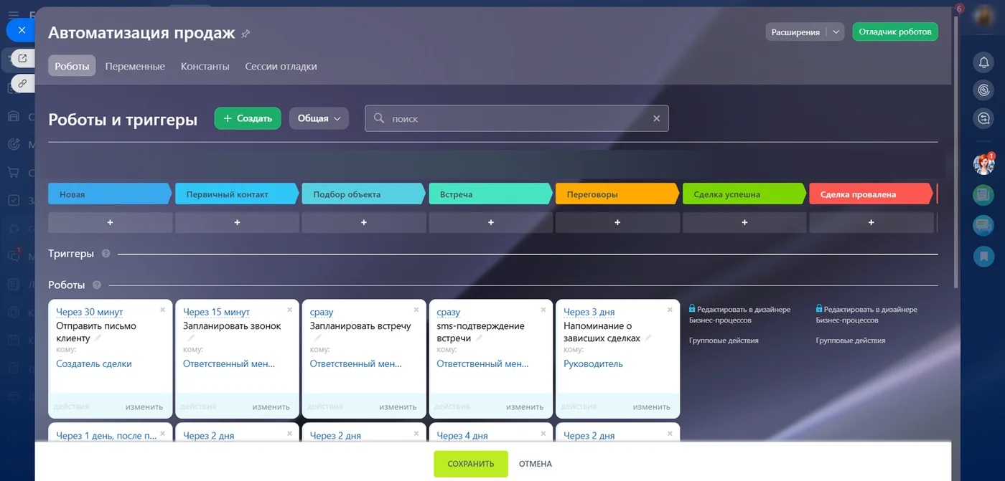
Task: Expand the Расширения dropdown
Action: point(836,32)
